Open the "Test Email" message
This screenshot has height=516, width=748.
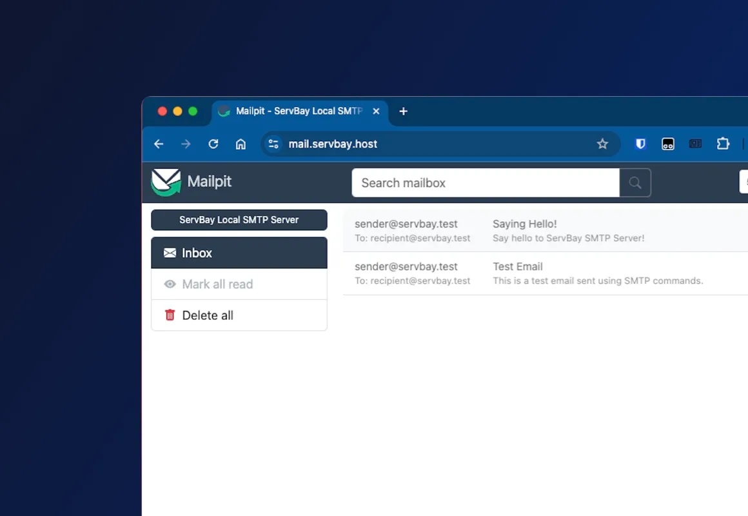tap(517, 266)
